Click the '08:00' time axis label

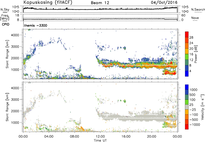point(75,137)
